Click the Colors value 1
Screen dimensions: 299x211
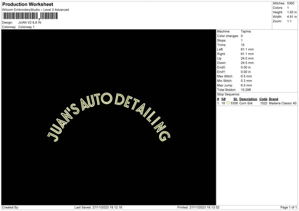(288, 8)
